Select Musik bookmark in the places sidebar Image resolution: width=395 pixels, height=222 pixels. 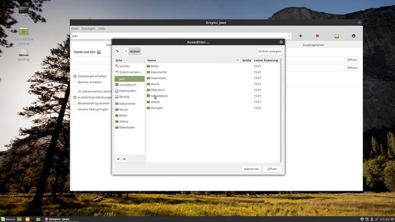point(130,110)
